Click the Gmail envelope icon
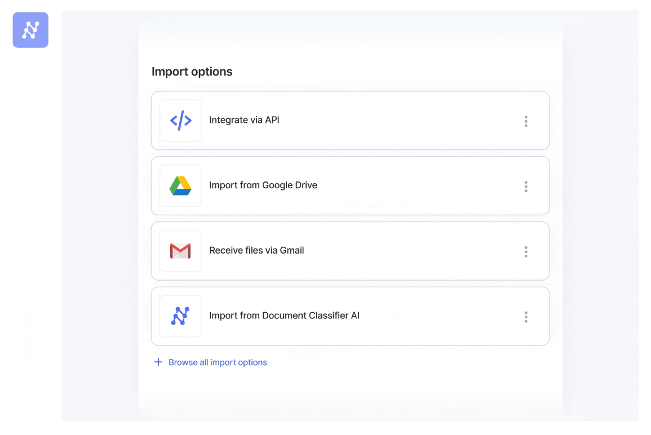The height and width of the screenshot is (435, 651). [x=180, y=251]
